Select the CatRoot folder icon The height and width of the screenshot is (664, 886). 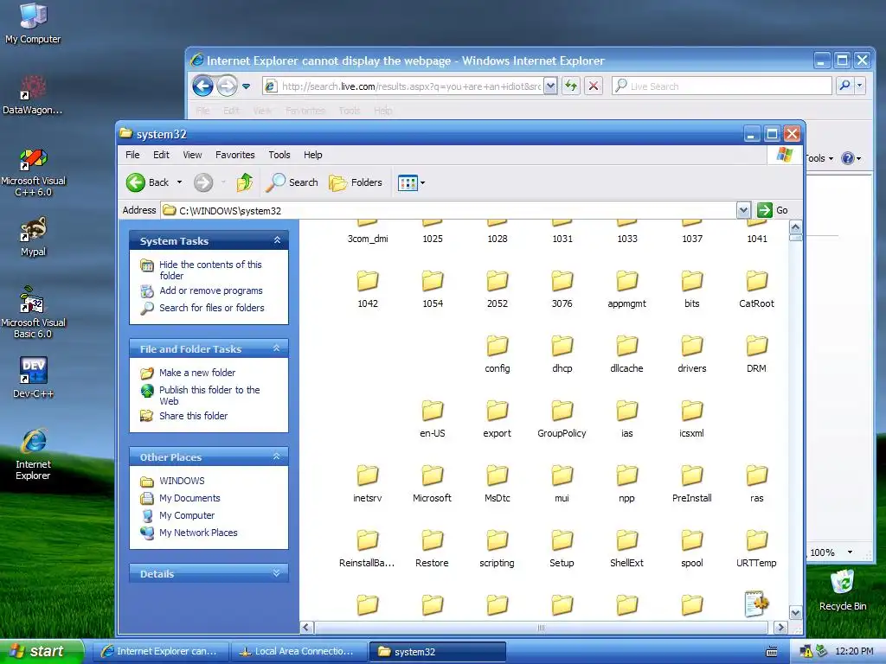coord(756,282)
